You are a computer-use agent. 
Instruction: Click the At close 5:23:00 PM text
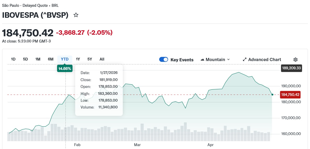coord(26,41)
